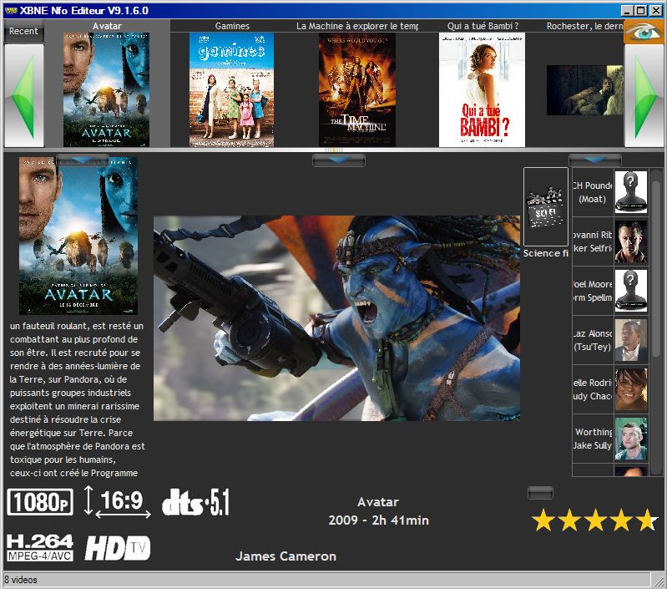
Task: Click the H.264 MPEG-4/AVC codec icon
Action: [40, 548]
